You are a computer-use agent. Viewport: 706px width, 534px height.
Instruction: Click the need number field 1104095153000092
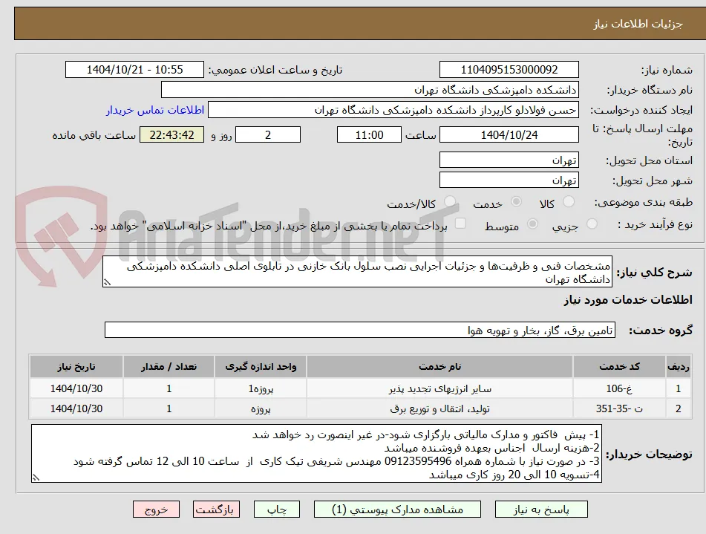click(509, 70)
